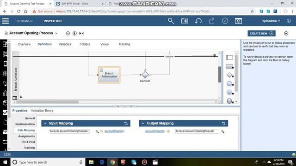Edit the Output Mapping variable field
Screen dimensions: 296x166
197,131
